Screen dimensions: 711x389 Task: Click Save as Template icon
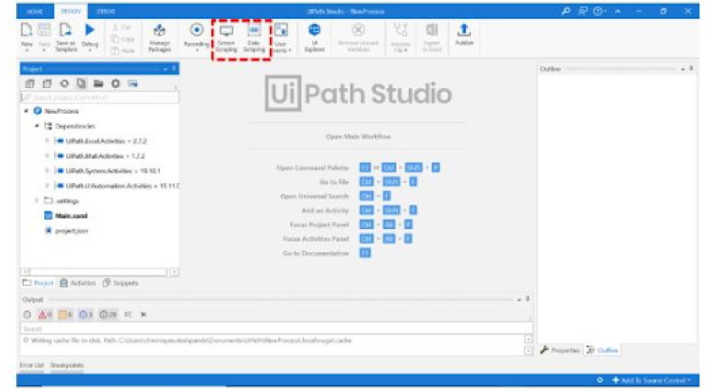(x=66, y=31)
